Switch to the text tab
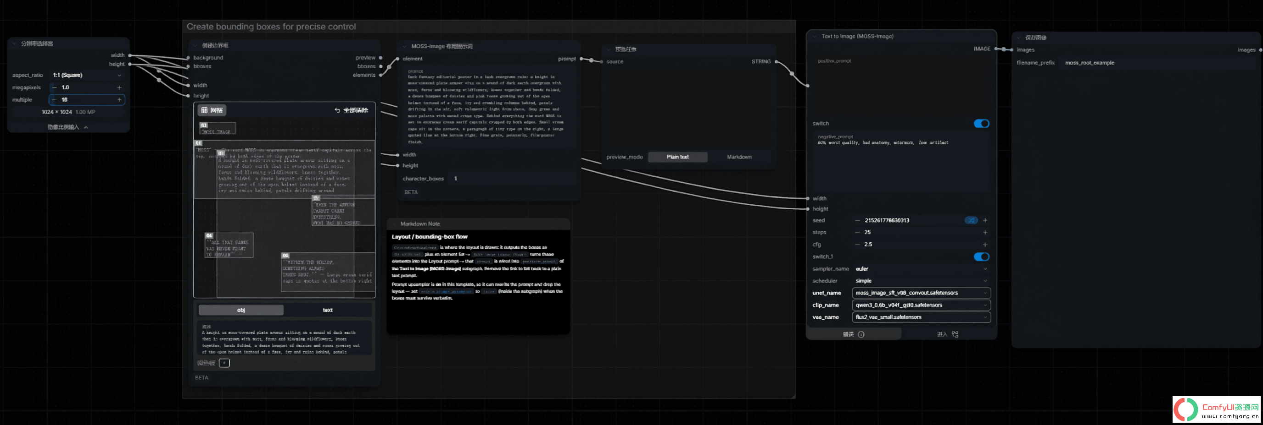Image resolution: width=1263 pixels, height=425 pixels. [x=328, y=310]
